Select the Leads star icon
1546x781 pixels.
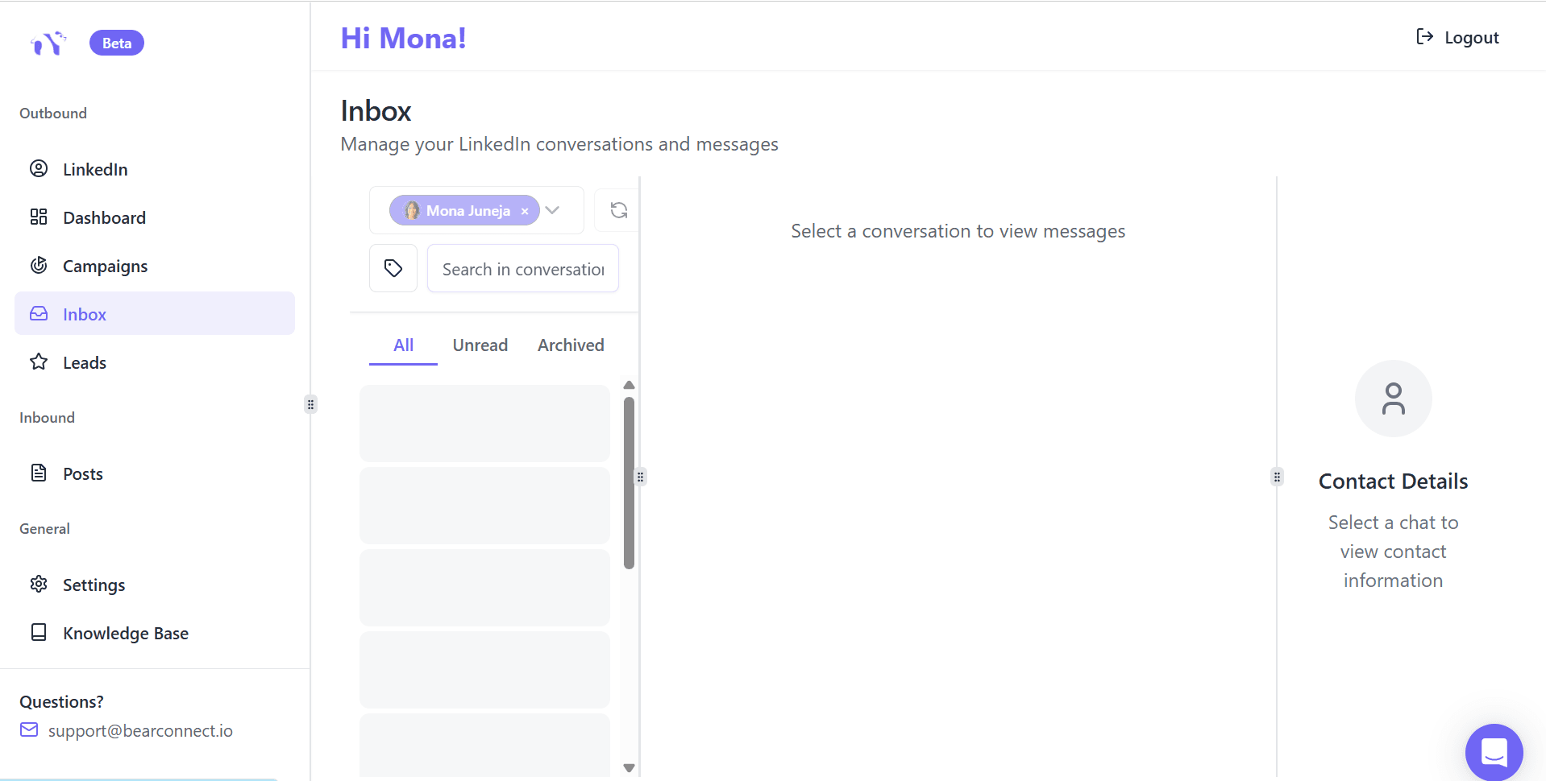point(38,362)
